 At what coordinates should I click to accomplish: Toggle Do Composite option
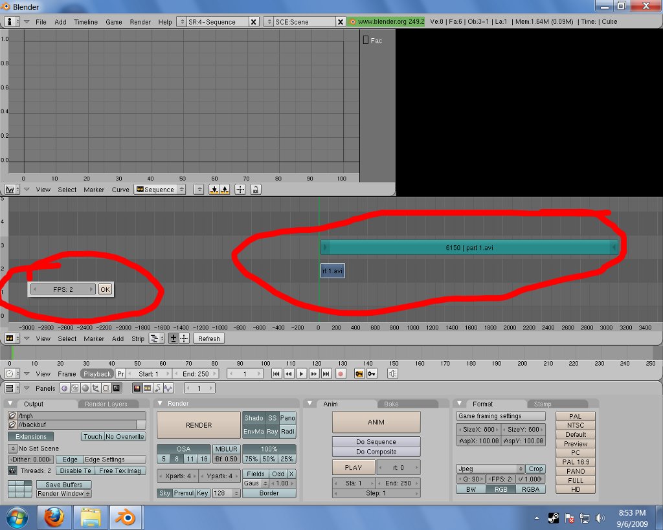376,452
